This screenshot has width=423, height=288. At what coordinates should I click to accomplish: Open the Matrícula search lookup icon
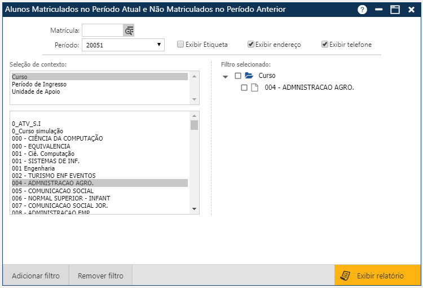click(129, 30)
